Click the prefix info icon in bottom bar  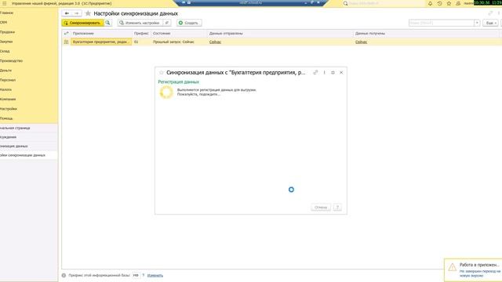tap(64, 275)
